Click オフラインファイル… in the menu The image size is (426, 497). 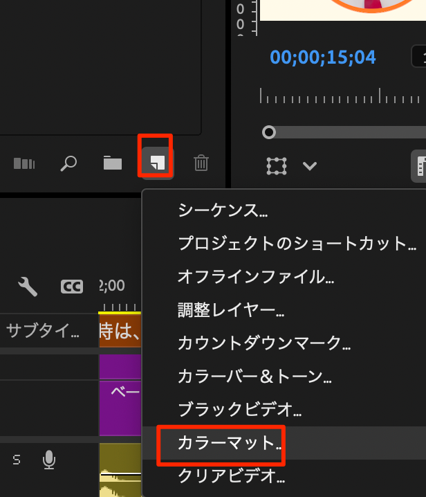tap(256, 277)
